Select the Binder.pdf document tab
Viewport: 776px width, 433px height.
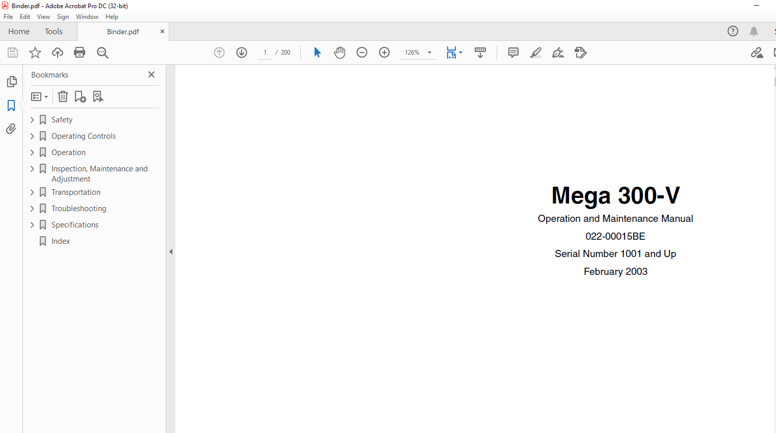(x=123, y=32)
